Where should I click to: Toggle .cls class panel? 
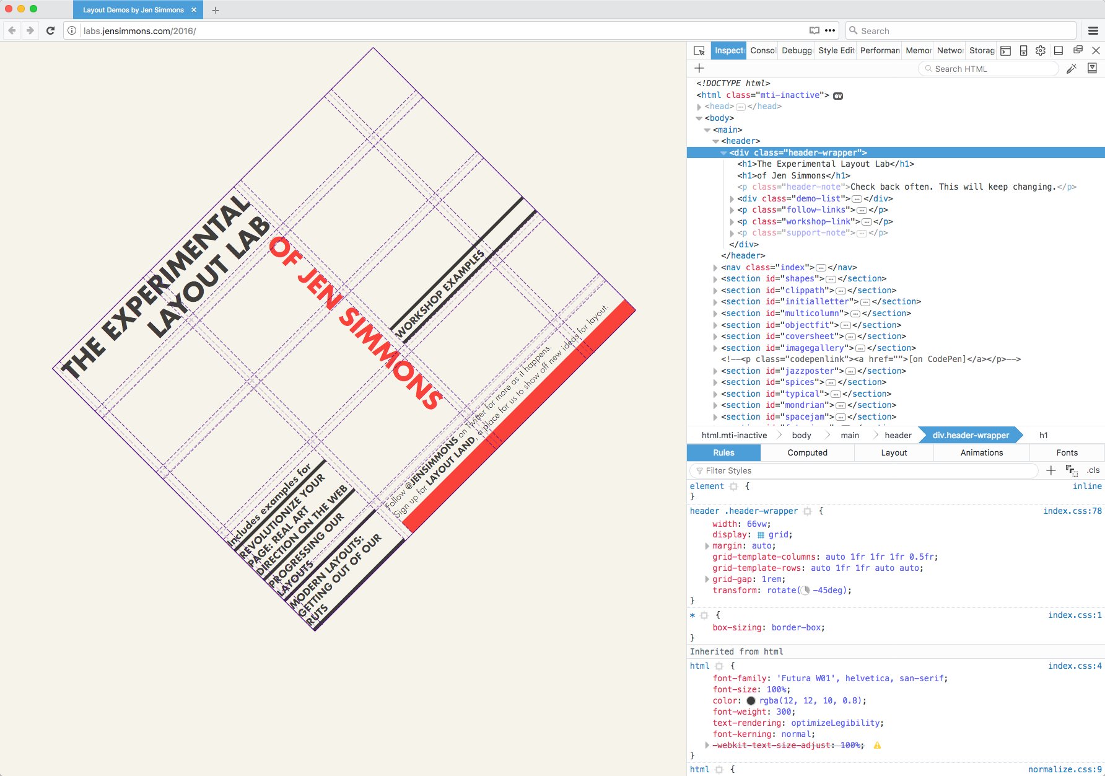pos(1093,470)
